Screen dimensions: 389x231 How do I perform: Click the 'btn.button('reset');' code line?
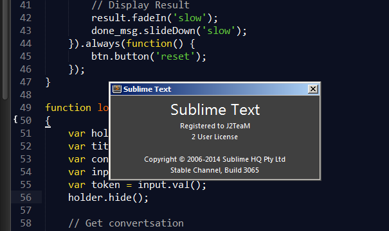click(x=149, y=56)
